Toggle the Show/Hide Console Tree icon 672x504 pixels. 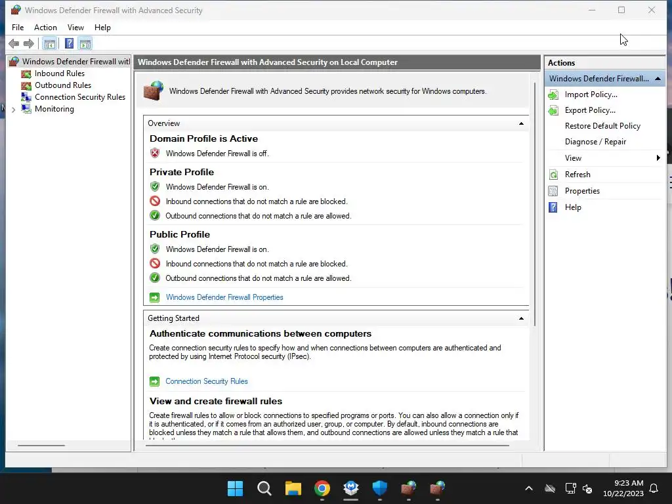[50, 43]
